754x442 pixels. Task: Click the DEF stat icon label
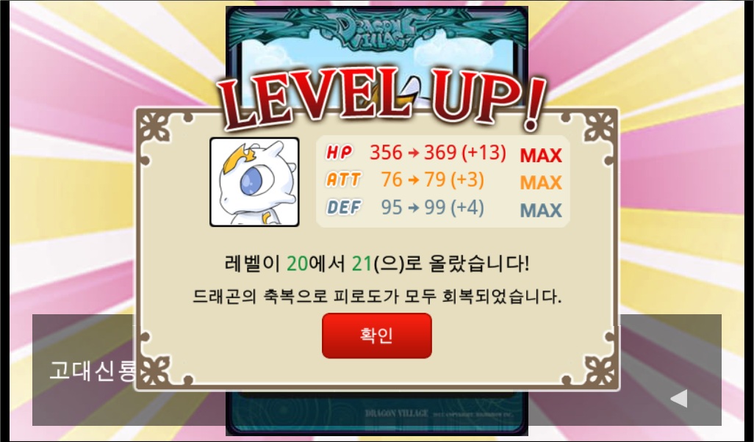click(344, 207)
